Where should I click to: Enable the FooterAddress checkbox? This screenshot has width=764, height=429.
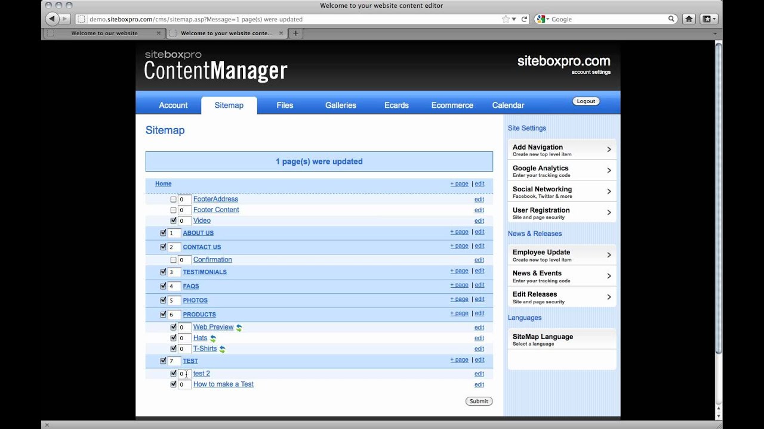pyautogui.click(x=173, y=200)
